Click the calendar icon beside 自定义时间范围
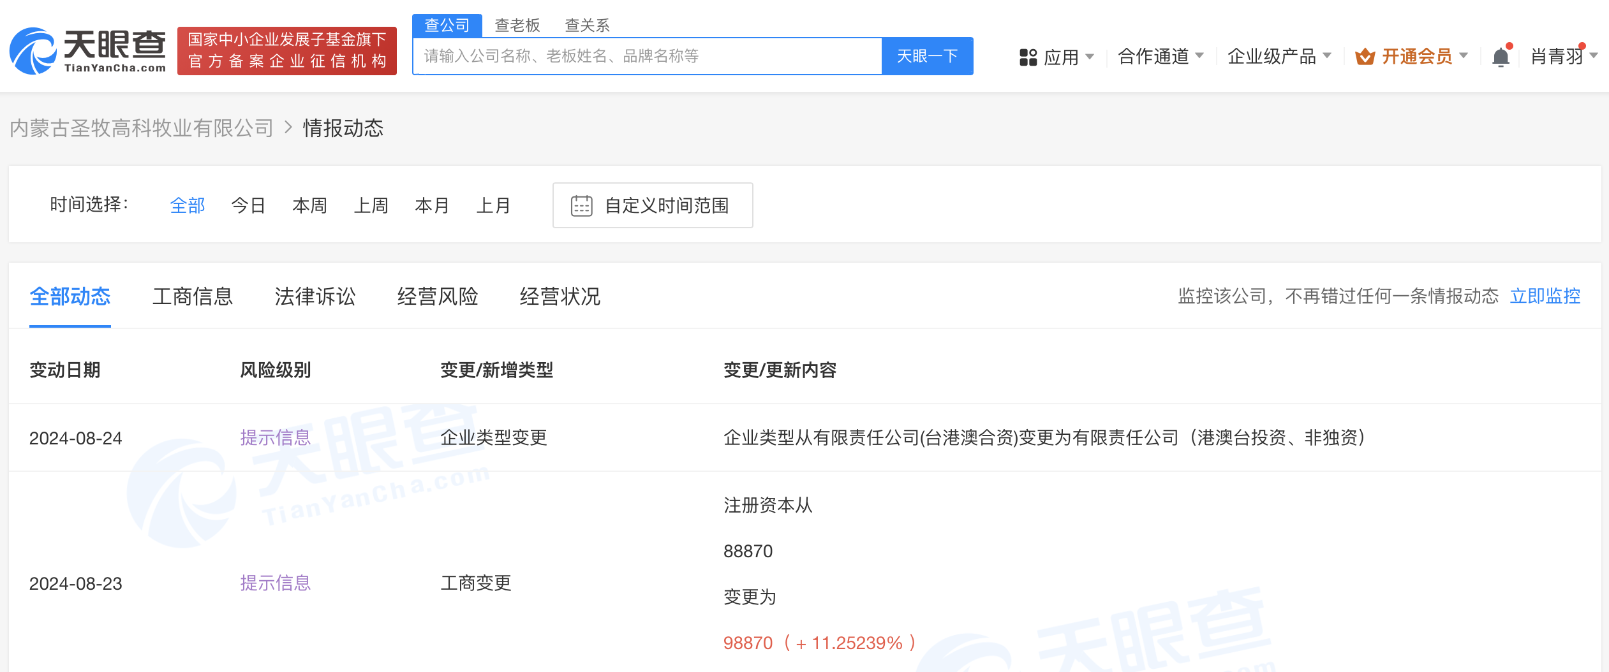The height and width of the screenshot is (672, 1609). coord(581,205)
